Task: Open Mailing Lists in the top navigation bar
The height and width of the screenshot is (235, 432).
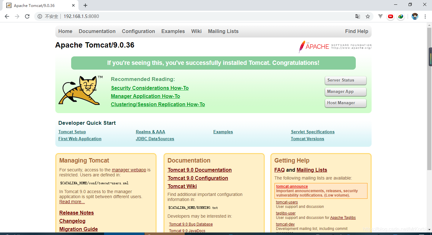Action: point(223,31)
